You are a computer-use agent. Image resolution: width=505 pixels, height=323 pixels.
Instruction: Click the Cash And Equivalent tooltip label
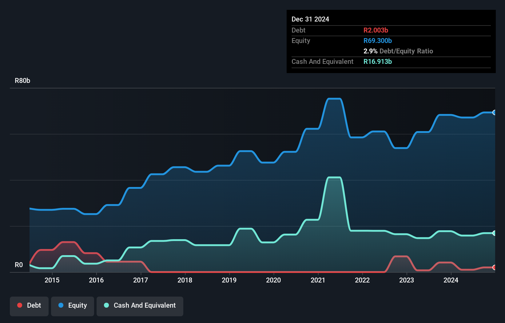(x=322, y=62)
